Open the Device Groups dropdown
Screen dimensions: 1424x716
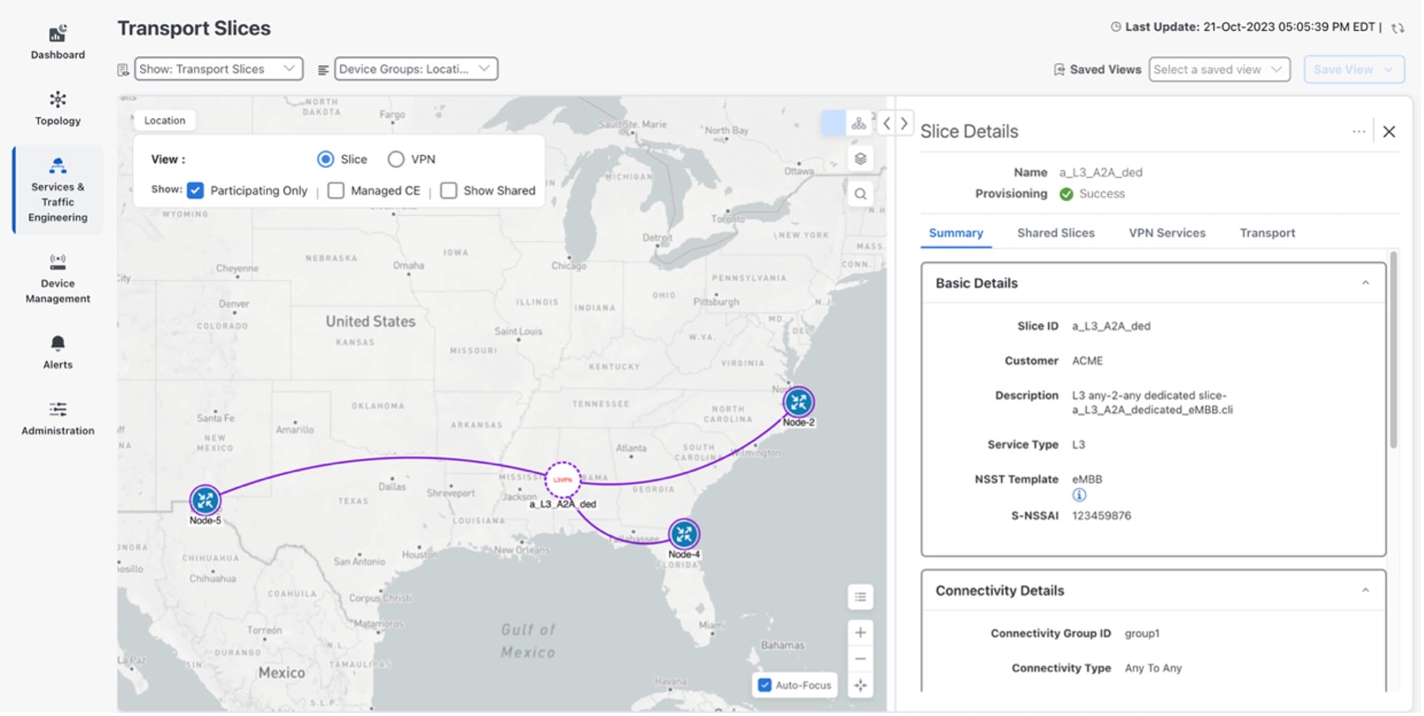pyautogui.click(x=416, y=69)
